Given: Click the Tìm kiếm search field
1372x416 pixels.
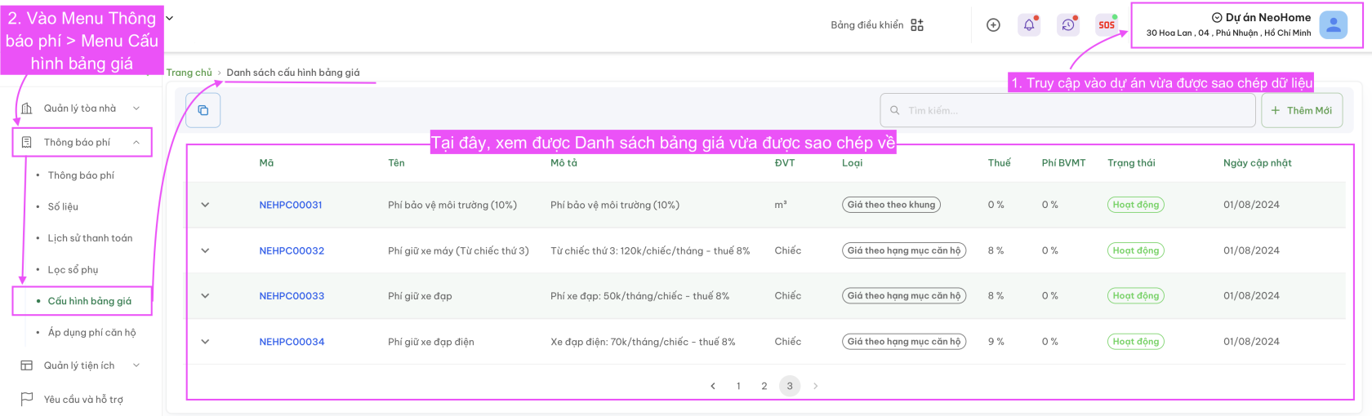Looking at the screenshot, I should tap(1067, 110).
